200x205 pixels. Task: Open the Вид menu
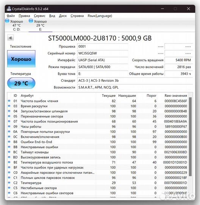52,16
